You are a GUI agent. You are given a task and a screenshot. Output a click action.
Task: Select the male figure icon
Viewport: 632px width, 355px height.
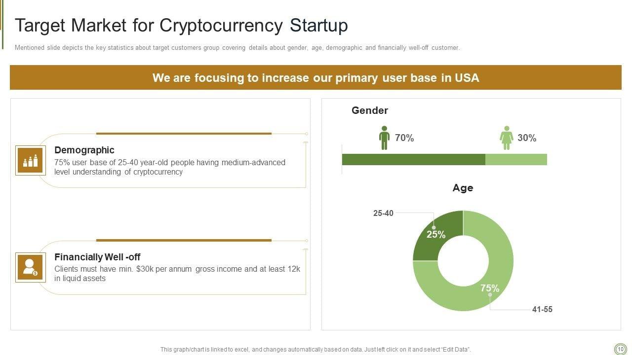(x=384, y=138)
